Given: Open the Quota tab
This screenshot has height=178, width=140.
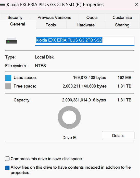Looking at the screenshot, I should tap(92, 17).
